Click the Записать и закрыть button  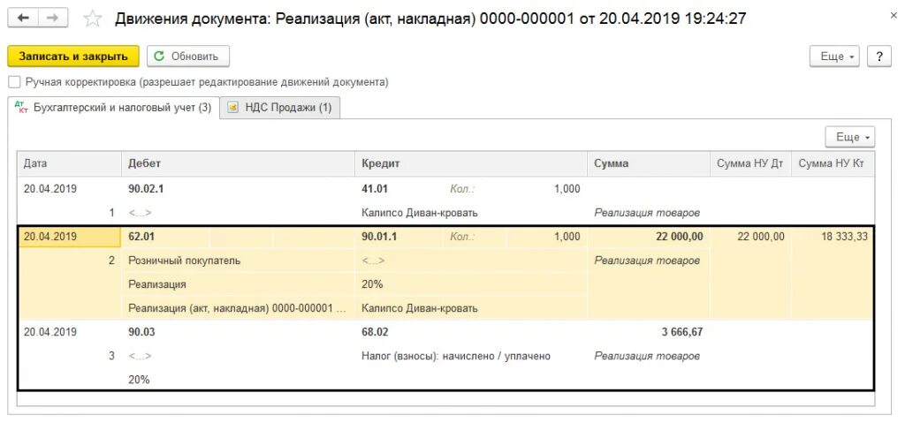[x=73, y=57]
